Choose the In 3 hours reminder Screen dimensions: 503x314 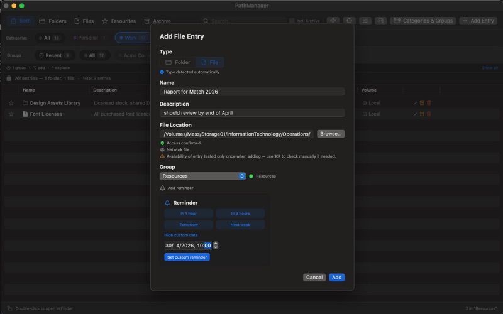pyautogui.click(x=240, y=214)
